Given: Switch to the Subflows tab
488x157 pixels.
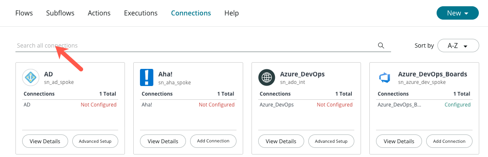Looking at the screenshot, I should point(61,13).
